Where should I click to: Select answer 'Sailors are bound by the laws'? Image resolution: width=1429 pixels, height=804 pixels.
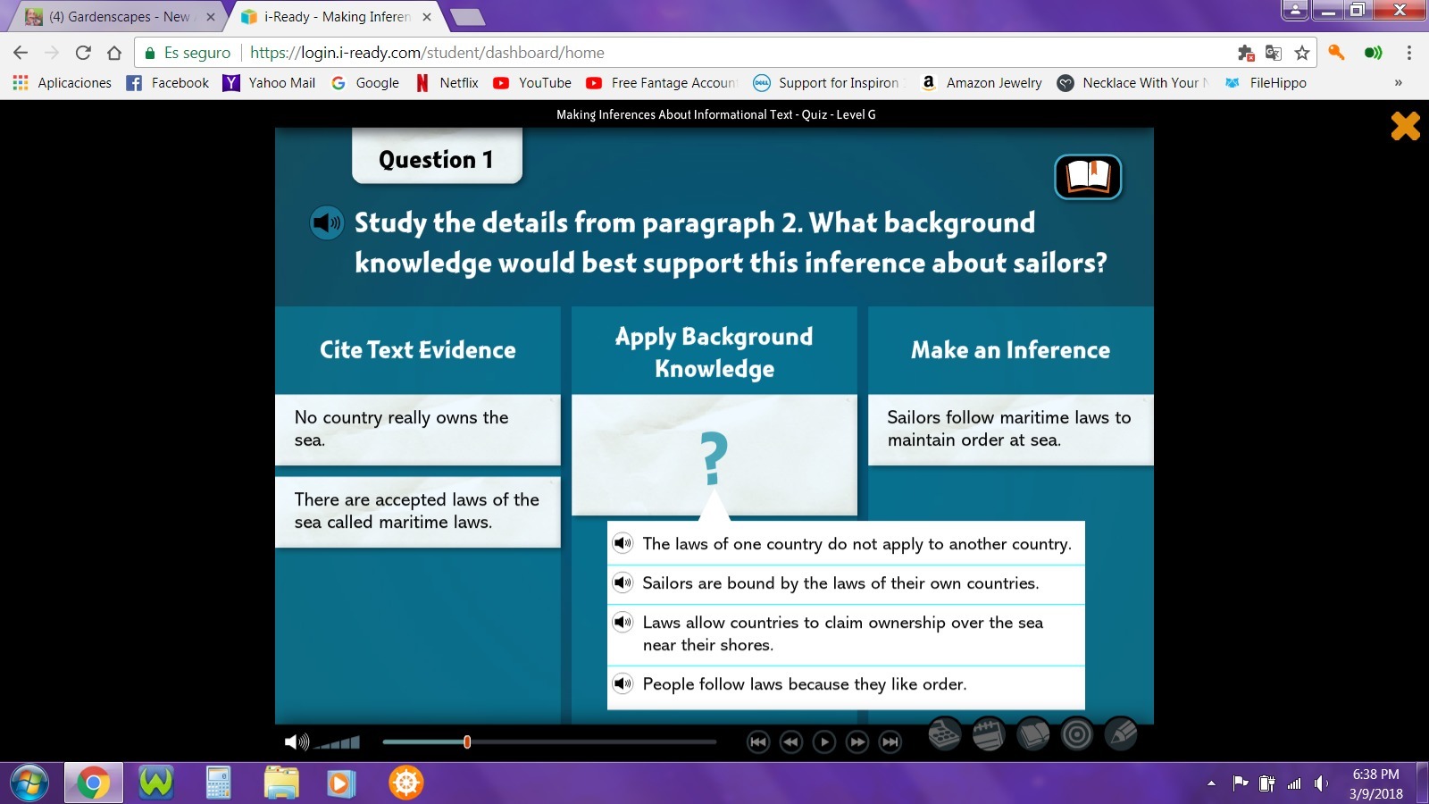pos(840,583)
